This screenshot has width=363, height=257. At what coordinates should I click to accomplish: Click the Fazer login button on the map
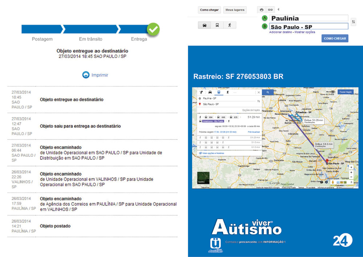[345, 92]
